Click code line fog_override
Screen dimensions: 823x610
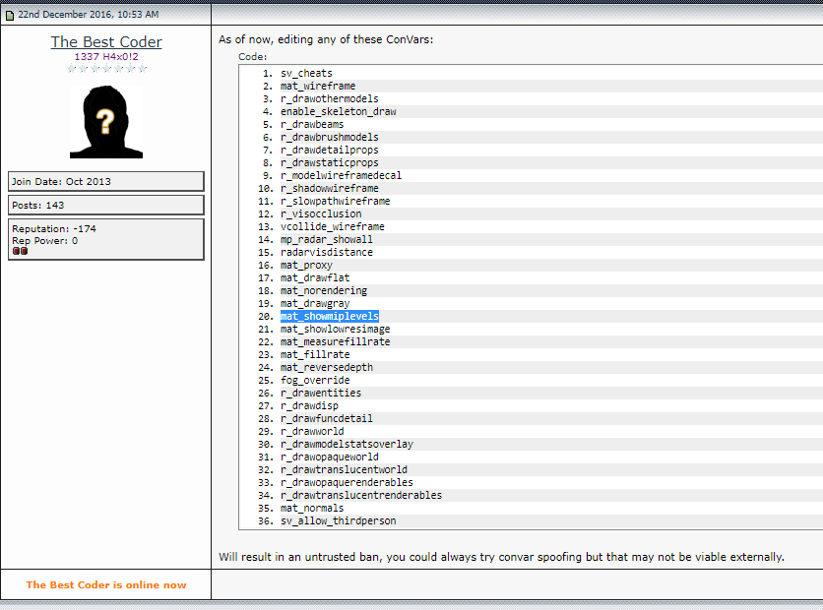315,381
